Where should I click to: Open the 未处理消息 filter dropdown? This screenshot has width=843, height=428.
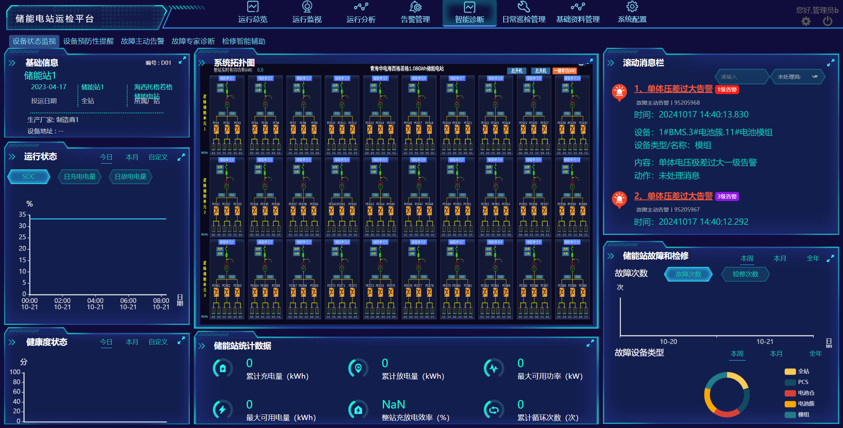tap(797, 77)
